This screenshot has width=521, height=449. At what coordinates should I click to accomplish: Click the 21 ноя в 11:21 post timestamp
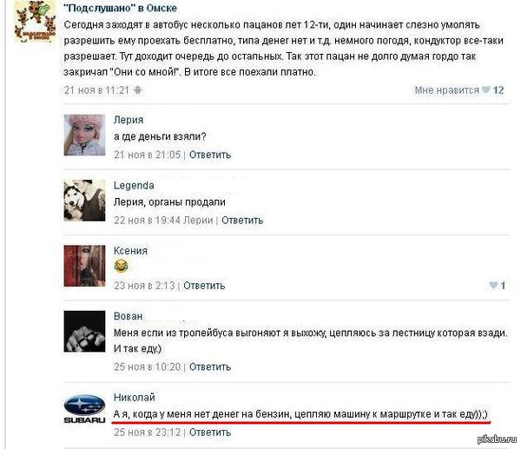click(x=96, y=90)
